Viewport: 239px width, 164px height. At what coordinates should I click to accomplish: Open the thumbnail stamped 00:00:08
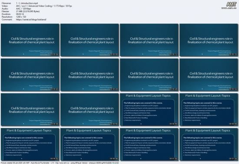pos(90,40)
